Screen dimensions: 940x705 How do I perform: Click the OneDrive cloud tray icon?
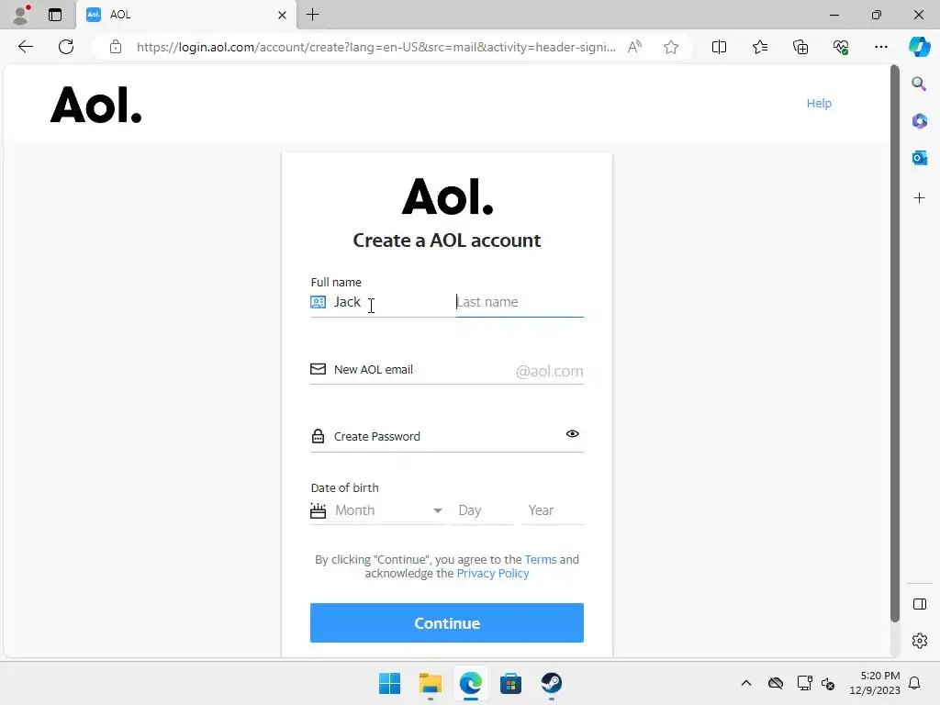775,683
